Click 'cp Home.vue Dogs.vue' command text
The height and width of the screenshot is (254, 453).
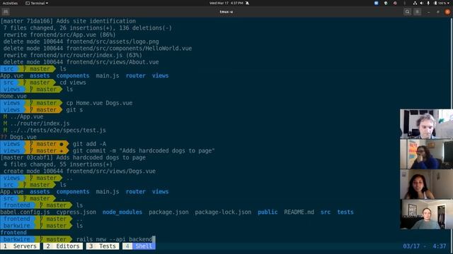click(99, 103)
